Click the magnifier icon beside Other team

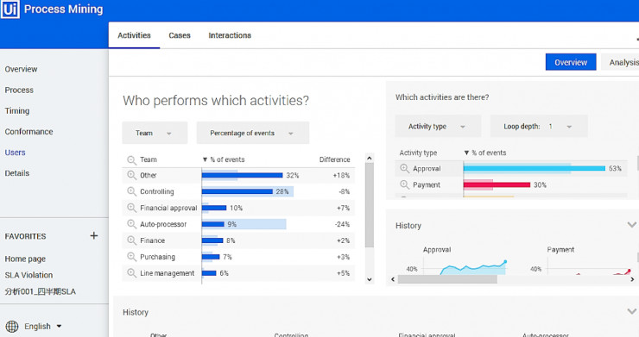point(131,175)
